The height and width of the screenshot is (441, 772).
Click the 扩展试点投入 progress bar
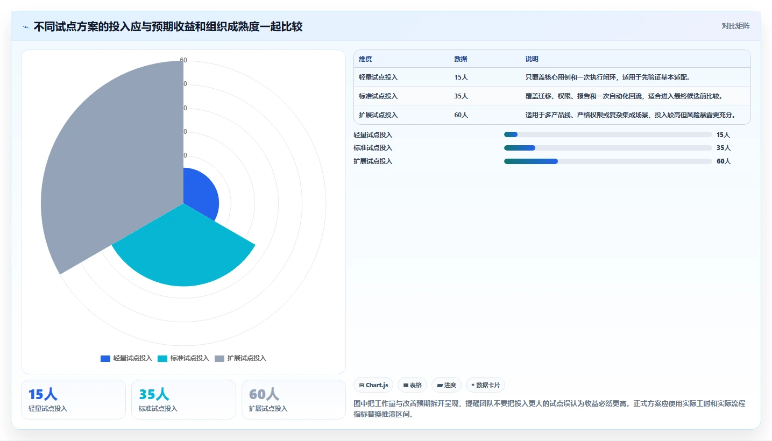608,161
